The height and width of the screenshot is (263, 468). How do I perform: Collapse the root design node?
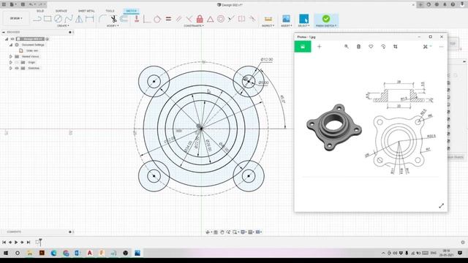(x=7, y=39)
